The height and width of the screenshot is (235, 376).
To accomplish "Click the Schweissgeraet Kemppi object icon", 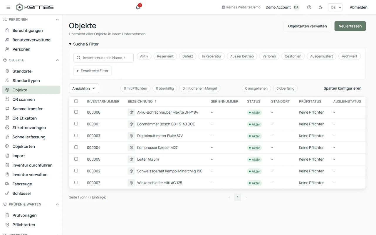I will (x=131, y=171).
